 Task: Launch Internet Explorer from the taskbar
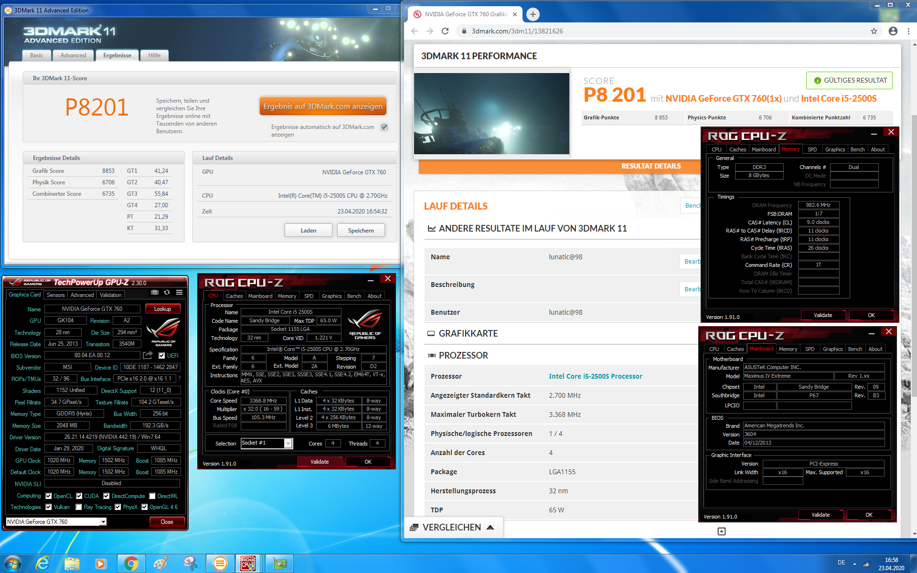(43, 563)
